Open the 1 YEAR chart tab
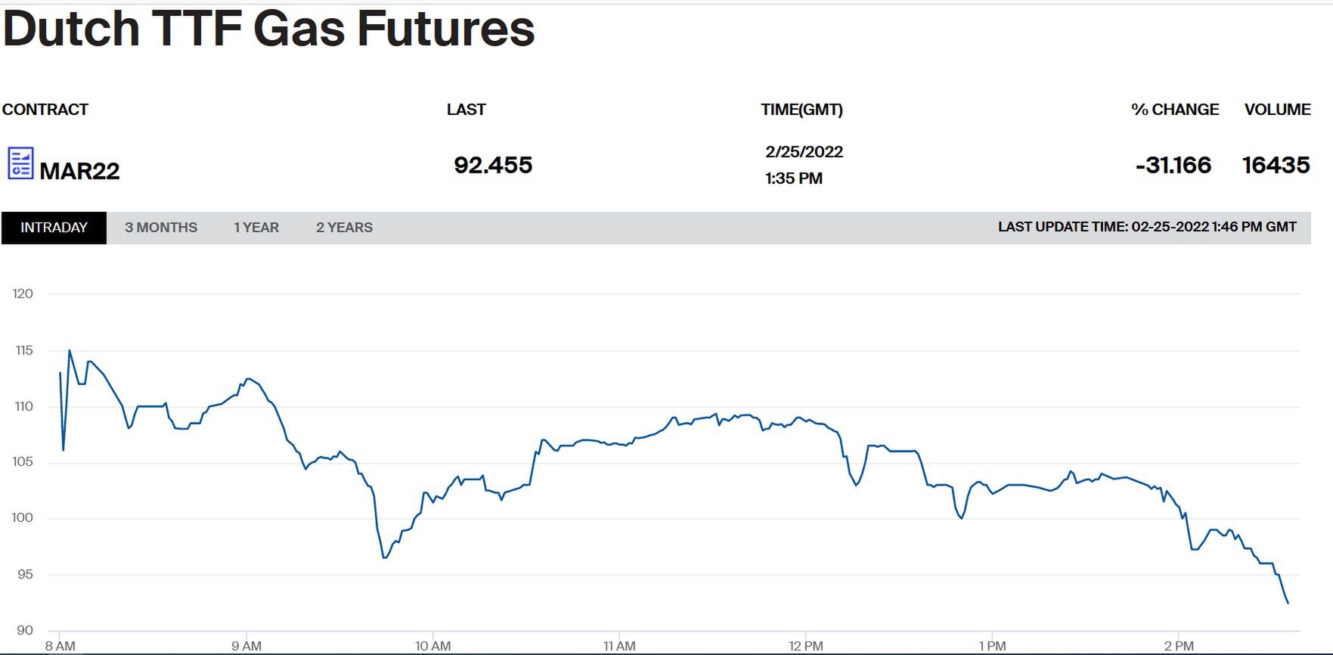The height and width of the screenshot is (655, 1333). click(256, 228)
